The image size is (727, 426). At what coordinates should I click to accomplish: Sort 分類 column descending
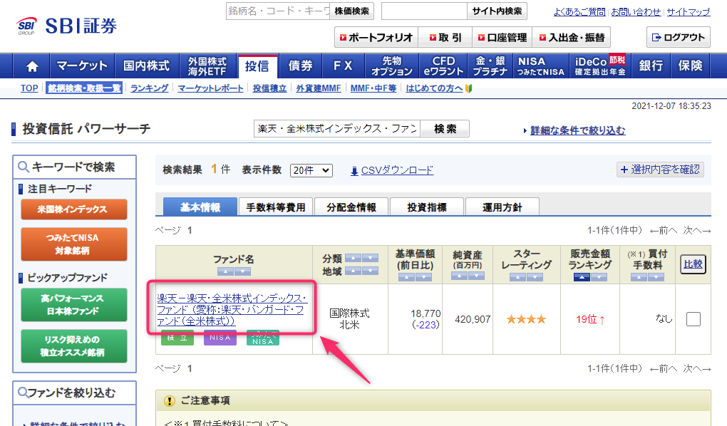click(x=370, y=258)
